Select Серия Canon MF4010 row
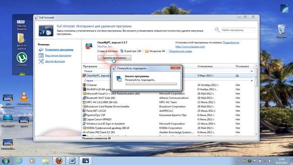This screenshot has width=293, height=165. [168, 119]
